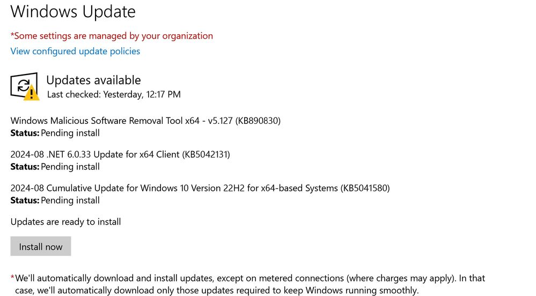Click Pending install status under the Cumulative Update
The image size is (536, 296).
pos(70,201)
